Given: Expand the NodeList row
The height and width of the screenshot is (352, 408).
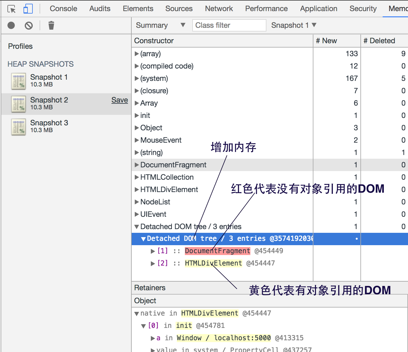Looking at the screenshot, I should coord(137,202).
